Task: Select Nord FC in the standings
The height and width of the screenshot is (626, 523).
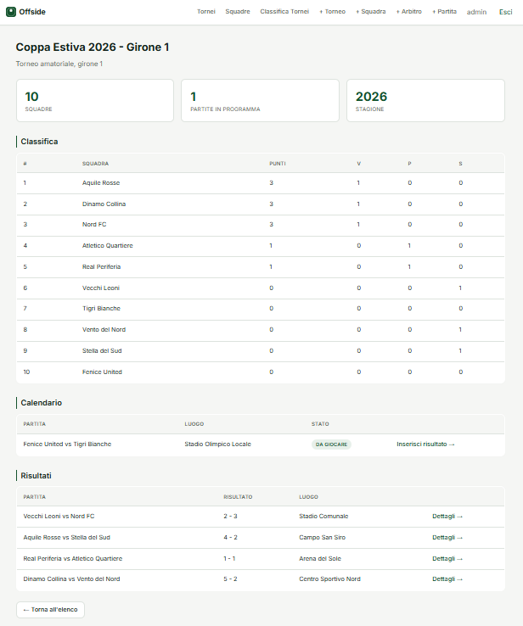Action: (x=94, y=225)
